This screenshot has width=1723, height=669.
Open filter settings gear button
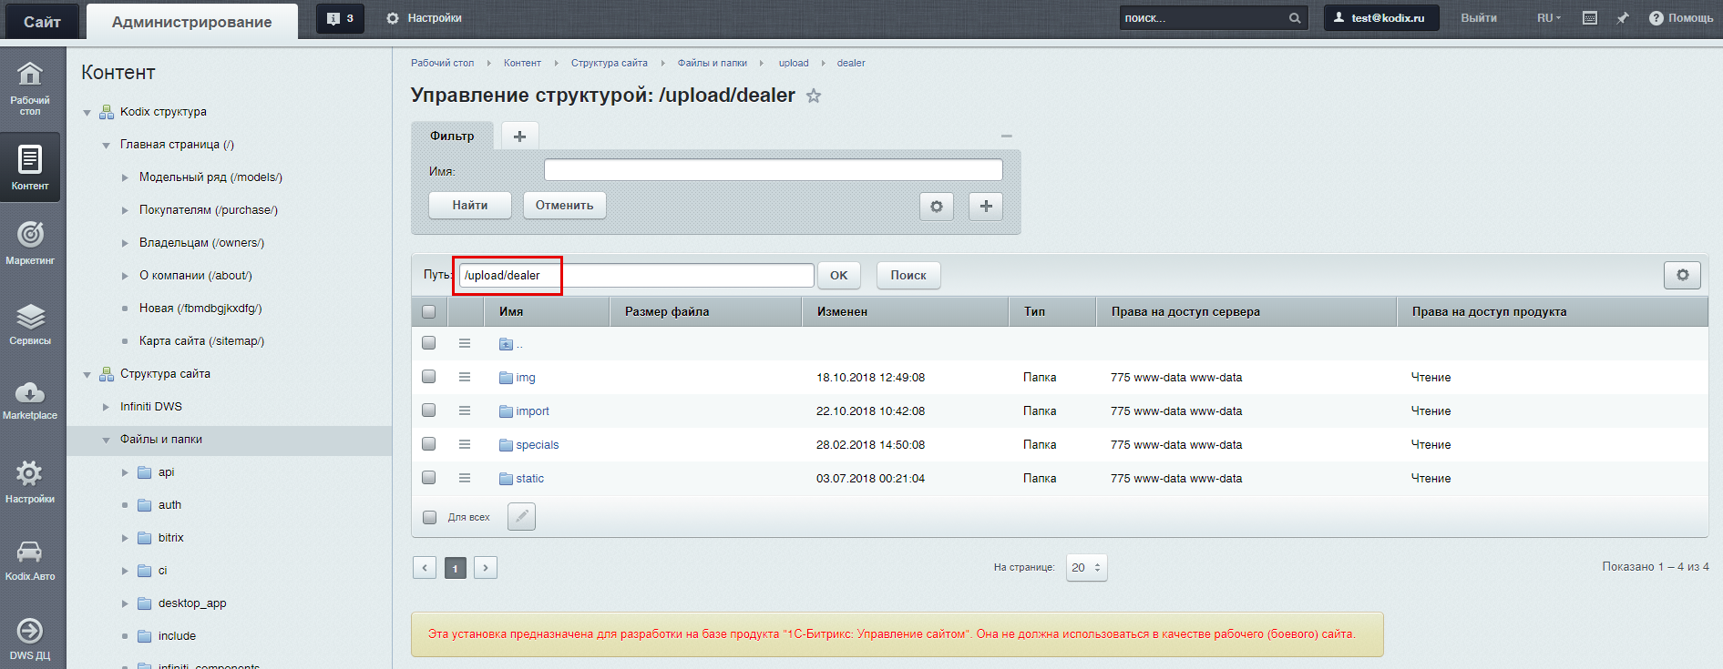click(x=936, y=207)
